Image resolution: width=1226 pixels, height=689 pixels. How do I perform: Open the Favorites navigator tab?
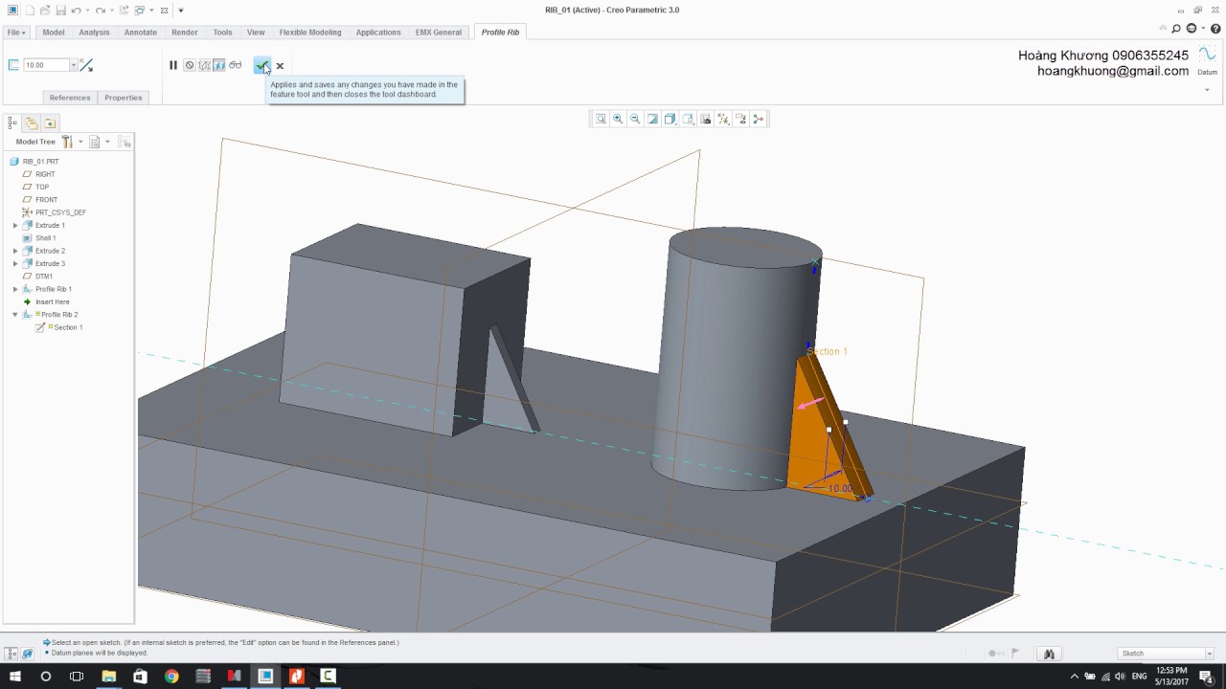pyautogui.click(x=50, y=122)
